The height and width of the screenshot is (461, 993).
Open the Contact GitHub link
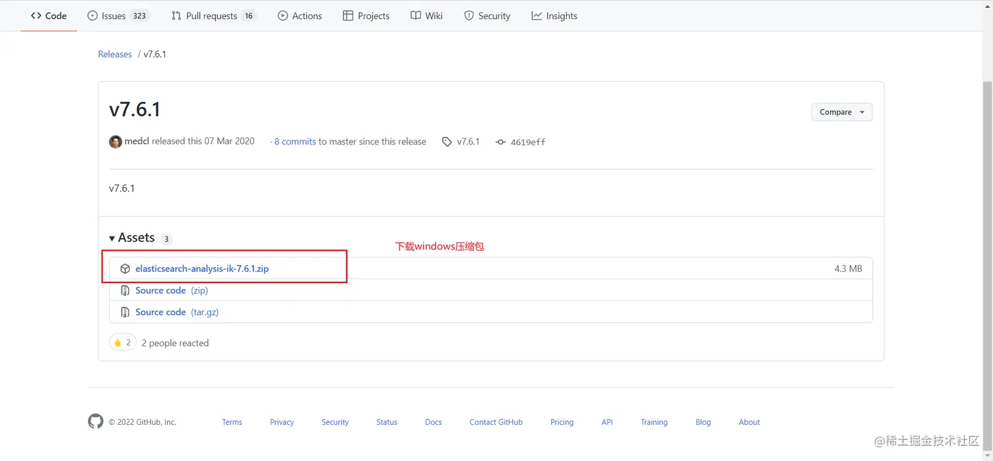coord(496,422)
